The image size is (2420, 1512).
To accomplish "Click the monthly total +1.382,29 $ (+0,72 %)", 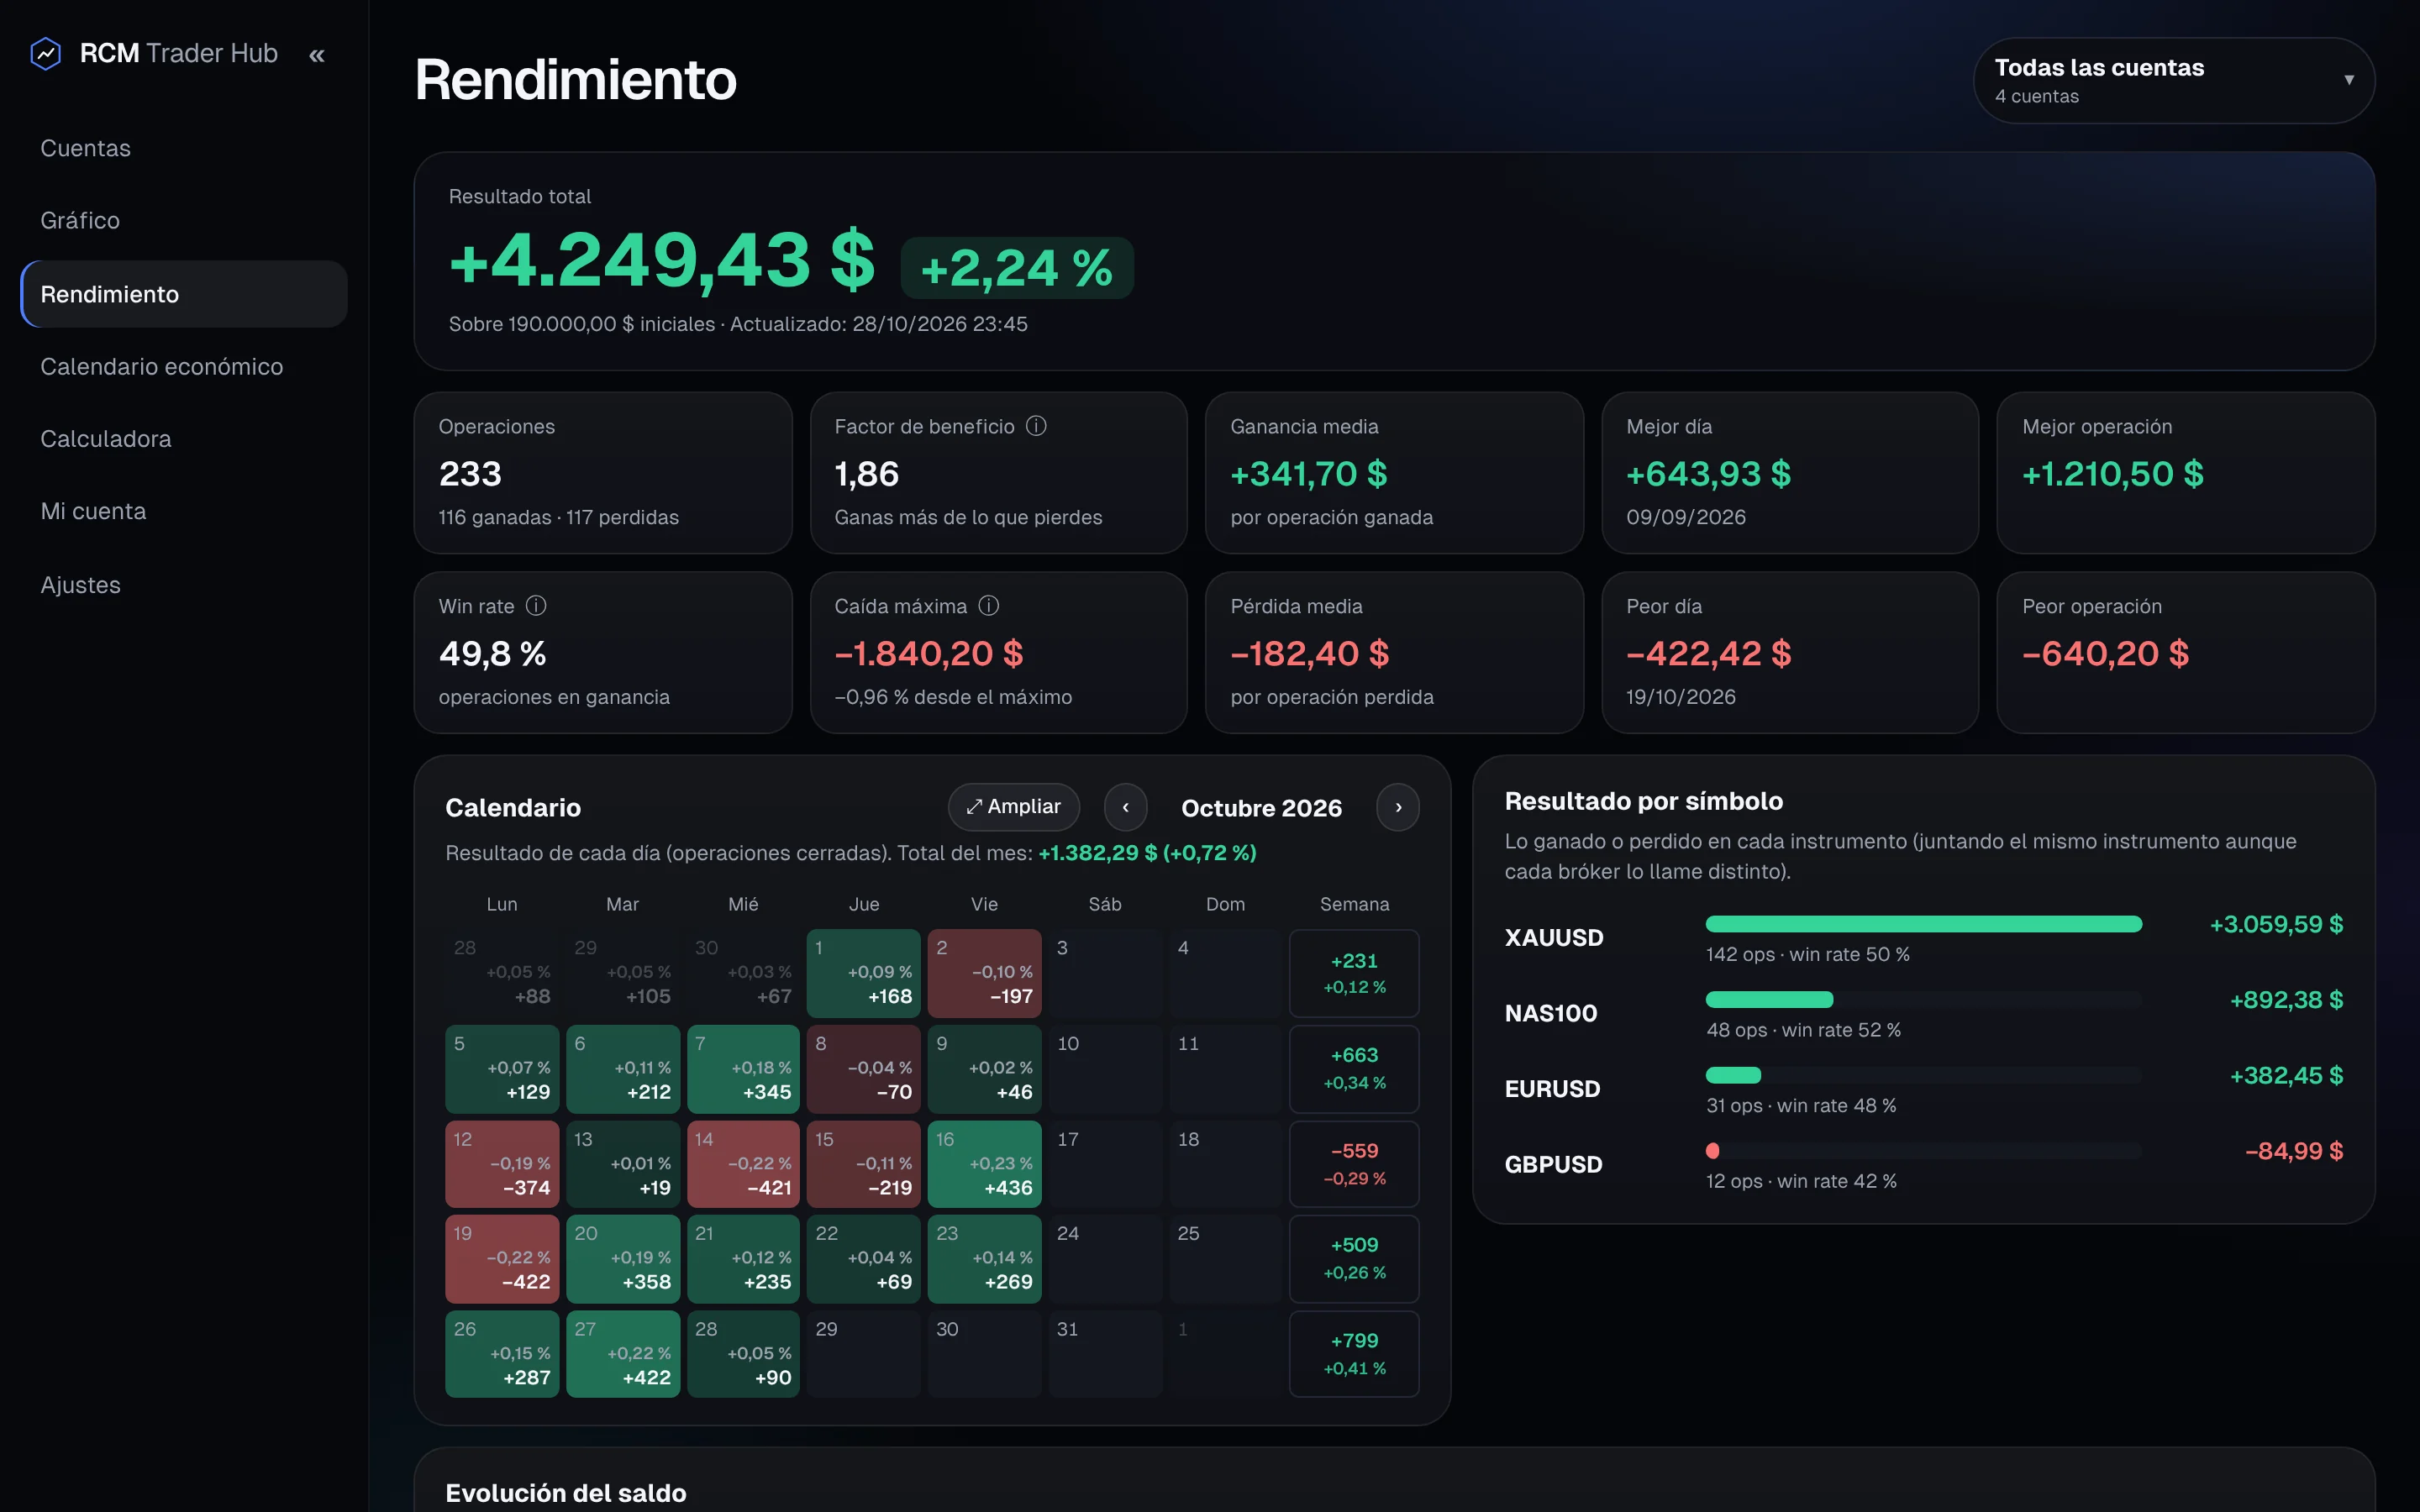I will tap(1147, 853).
